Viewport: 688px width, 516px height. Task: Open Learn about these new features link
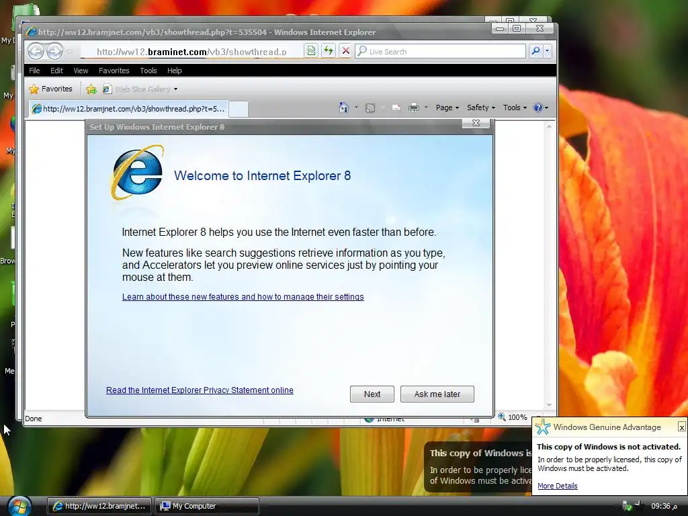pyautogui.click(x=243, y=297)
